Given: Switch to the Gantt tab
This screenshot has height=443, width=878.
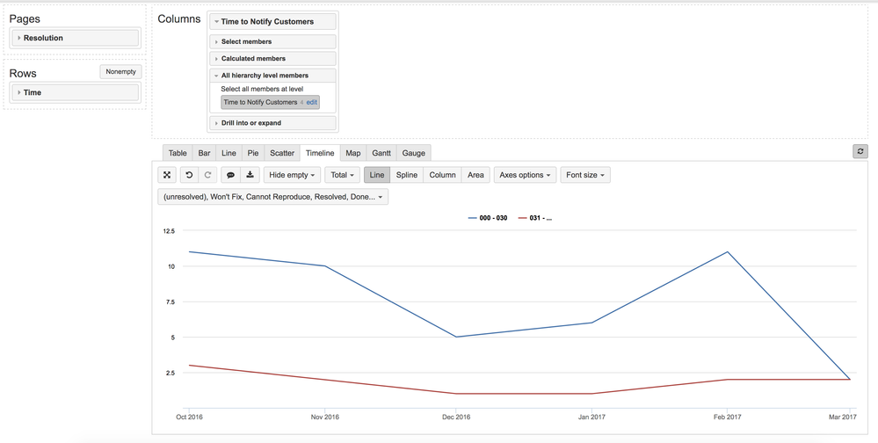Looking at the screenshot, I should [x=381, y=153].
